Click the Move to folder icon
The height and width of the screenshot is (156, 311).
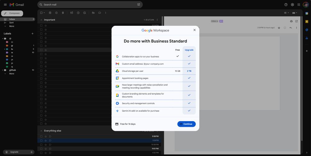(x=93, y=13)
